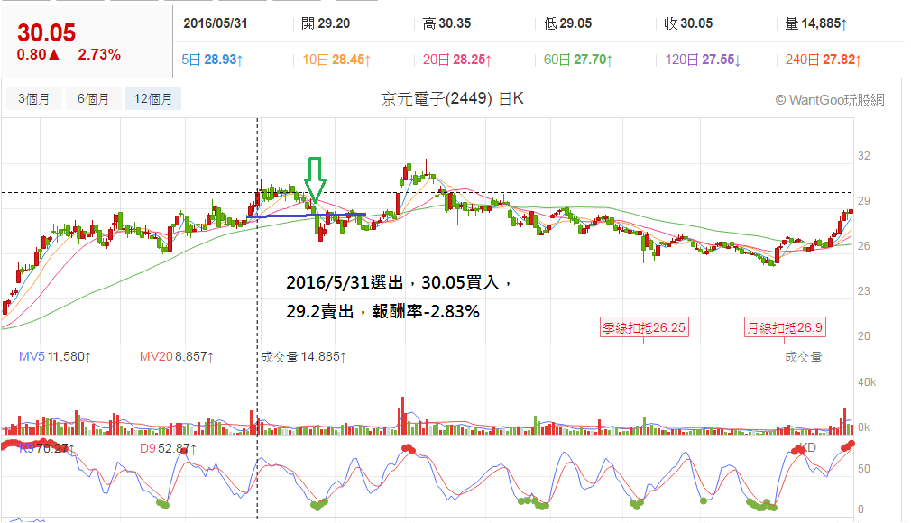The image size is (911, 523).
Task: Click the 240日 27.82 moving average label
Action: [824, 60]
